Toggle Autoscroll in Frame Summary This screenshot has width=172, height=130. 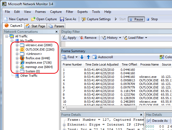click(x=102, y=57)
